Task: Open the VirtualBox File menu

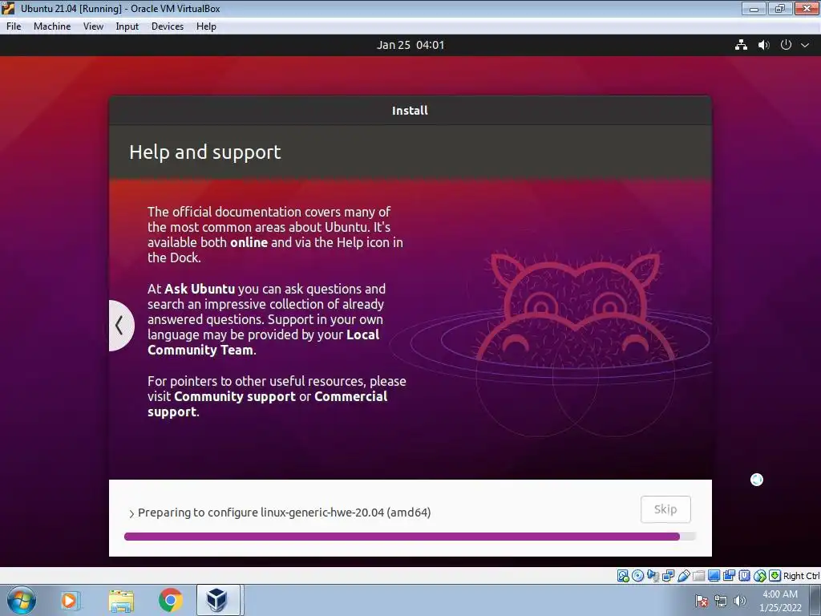Action: (14, 26)
